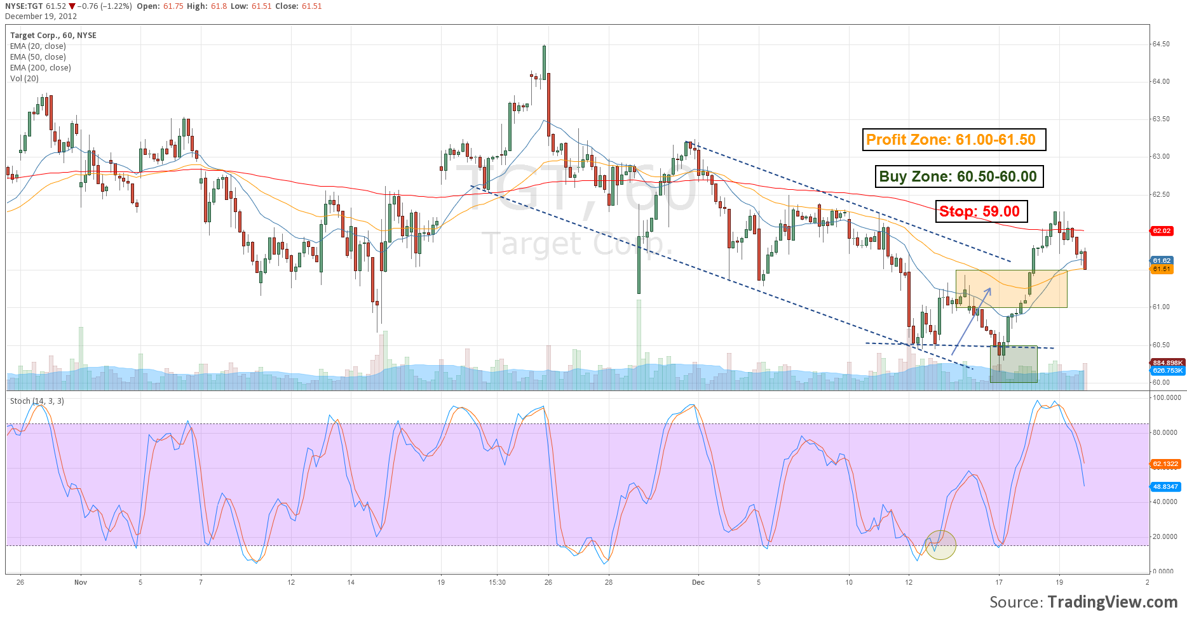Open the Stoch (14, 3, 3) indicator label
This screenshot has width=1187, height=619.
click(37, 401)
